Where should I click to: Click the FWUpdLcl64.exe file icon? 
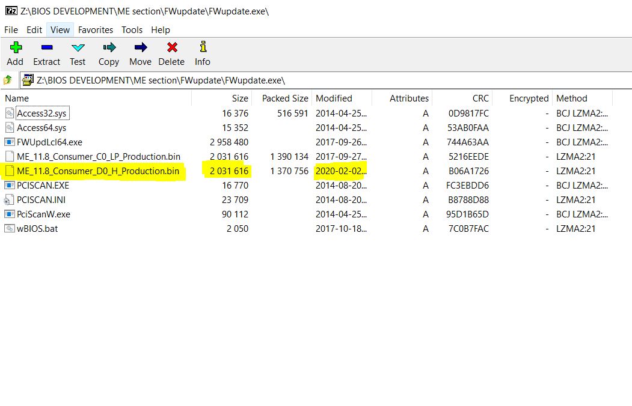pyautogui.click(x=10, y=142)
